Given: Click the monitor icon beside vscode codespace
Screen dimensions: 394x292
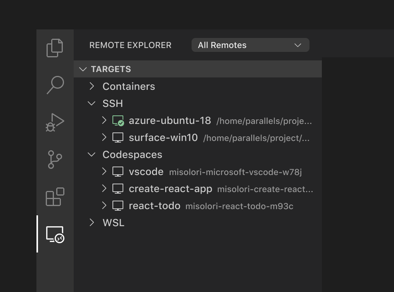Looking at the screenshot, I should (118, 172).
